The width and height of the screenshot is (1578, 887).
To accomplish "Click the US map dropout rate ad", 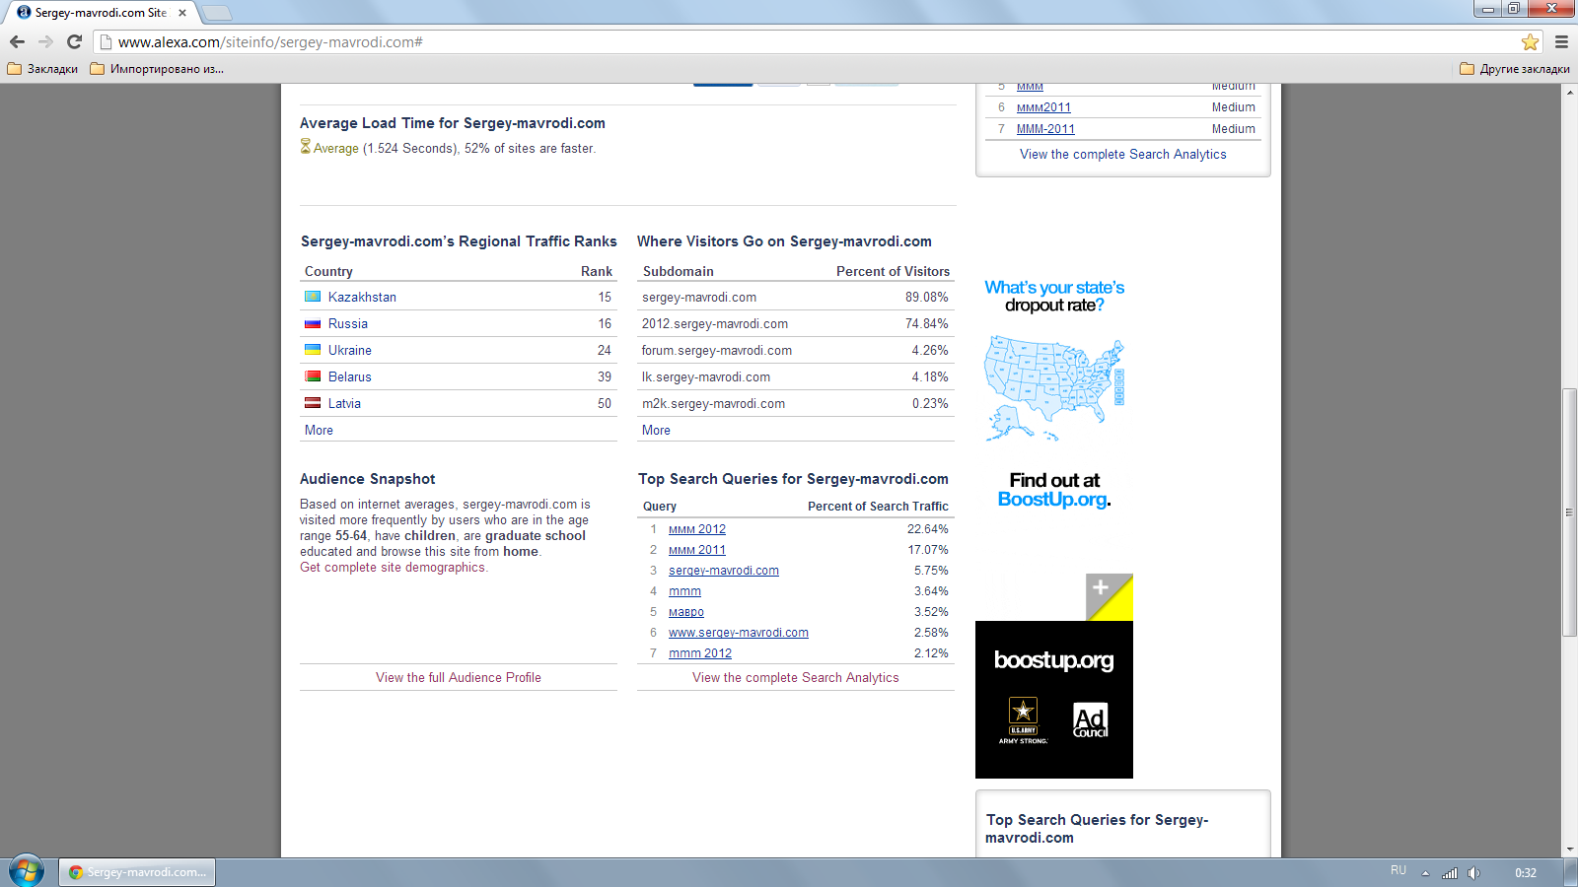I will [x=1054, y=388].
